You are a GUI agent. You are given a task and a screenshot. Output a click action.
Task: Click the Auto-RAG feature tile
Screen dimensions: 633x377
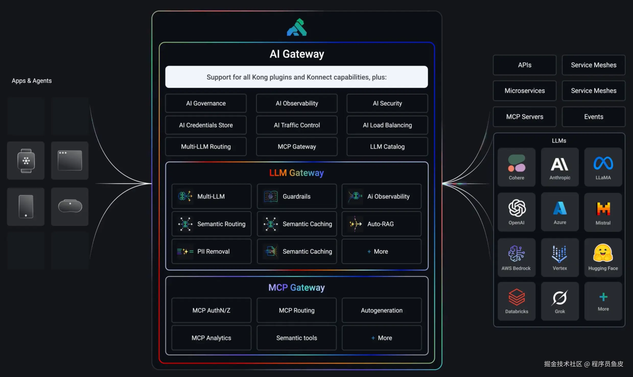click(381, 224)
